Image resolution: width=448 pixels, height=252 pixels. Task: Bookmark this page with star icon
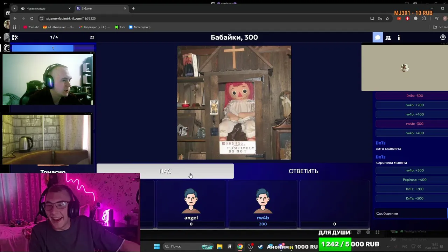tap(387, 18)
